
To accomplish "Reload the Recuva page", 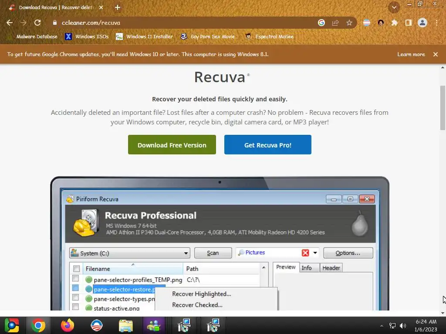I will (37, 23).
